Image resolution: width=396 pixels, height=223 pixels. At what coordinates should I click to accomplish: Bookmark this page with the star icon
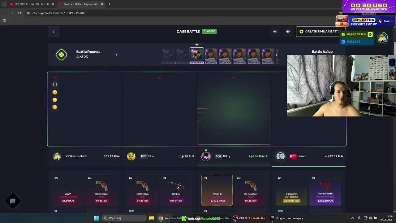341,13
